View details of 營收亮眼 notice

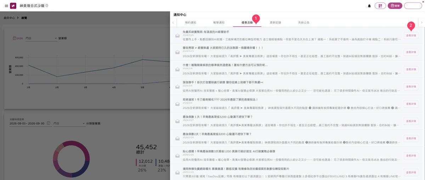coord(411,52)
